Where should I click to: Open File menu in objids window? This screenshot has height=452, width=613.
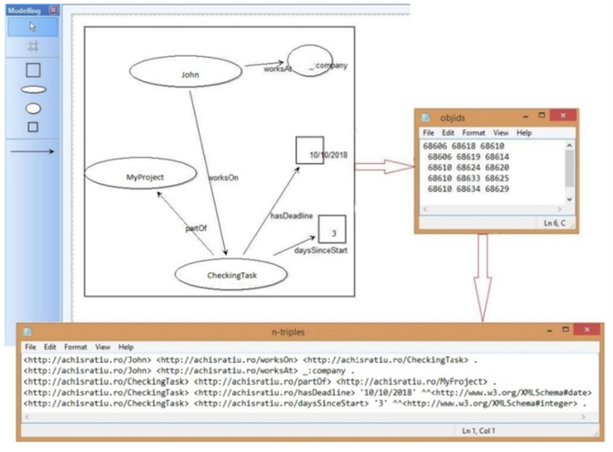click(428, 133)
